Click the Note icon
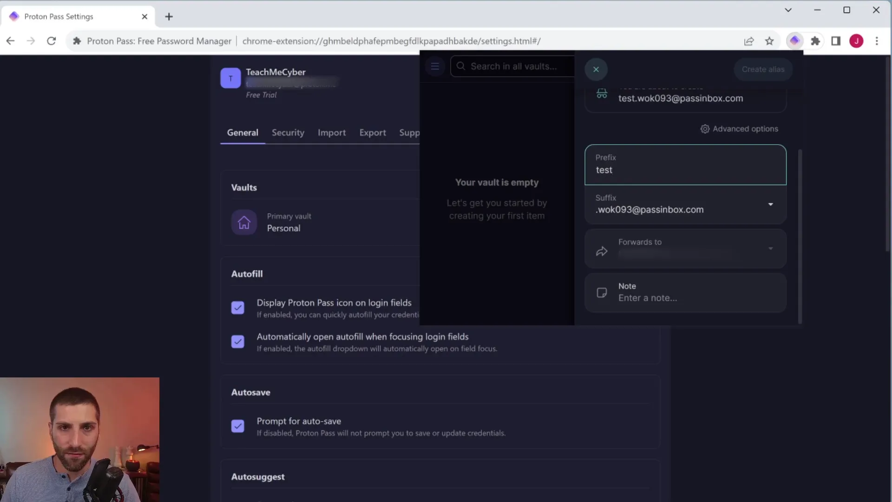This screenshot has height=502, width=892. click(602, 292)
